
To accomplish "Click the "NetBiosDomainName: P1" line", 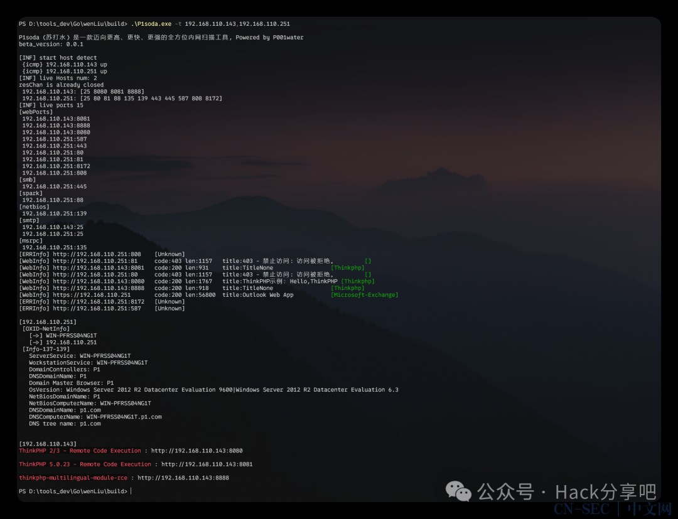I will [x=65, y=397].
